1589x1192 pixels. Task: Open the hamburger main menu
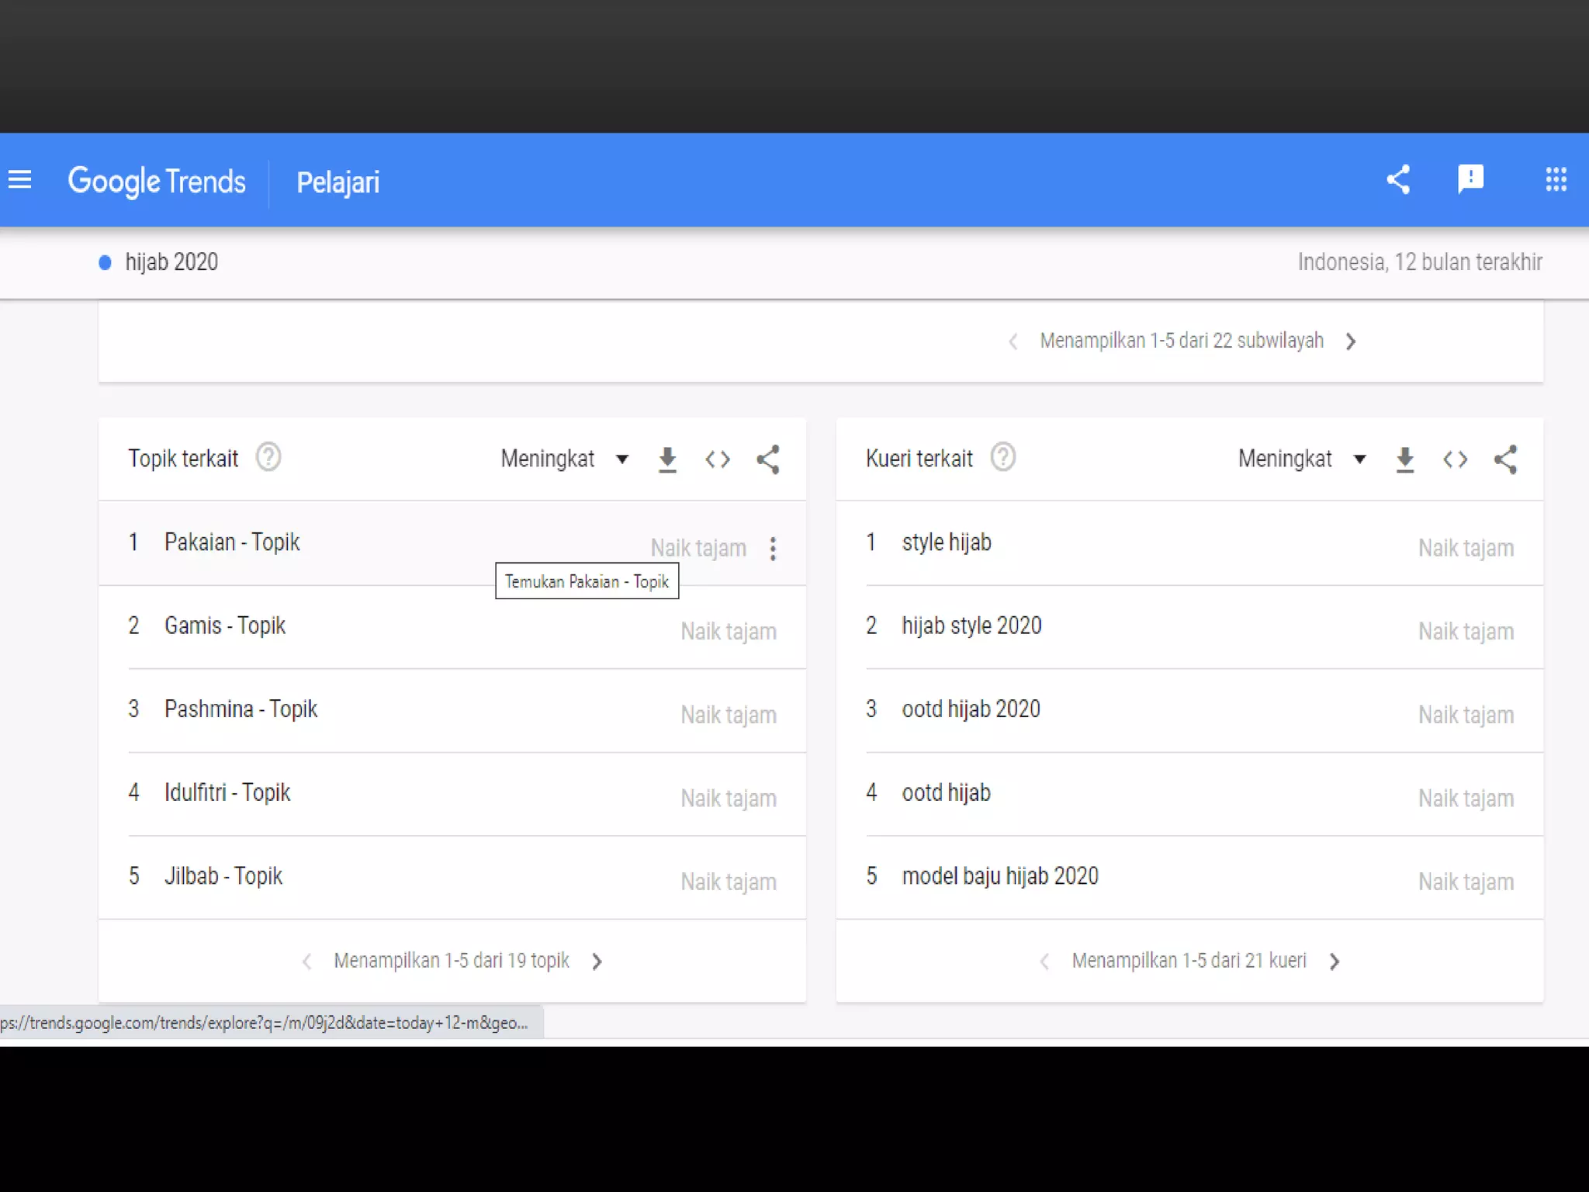pyautogui.click(x=20, y=180)
